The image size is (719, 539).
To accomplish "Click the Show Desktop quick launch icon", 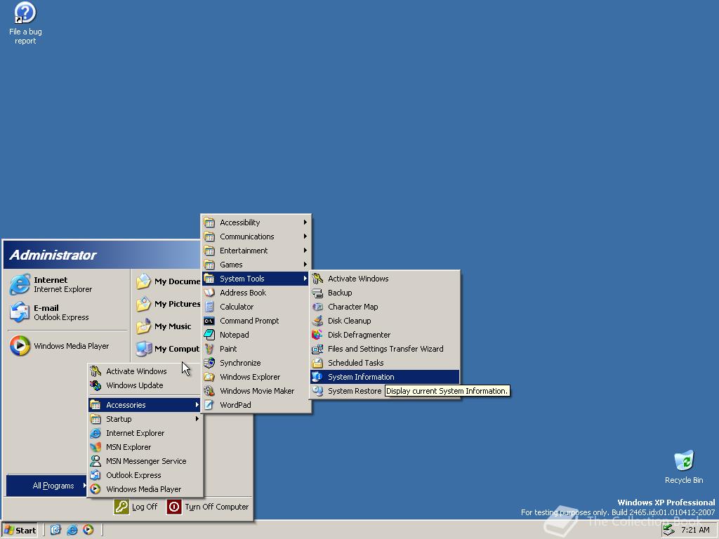I will click(x=55, y=530).
